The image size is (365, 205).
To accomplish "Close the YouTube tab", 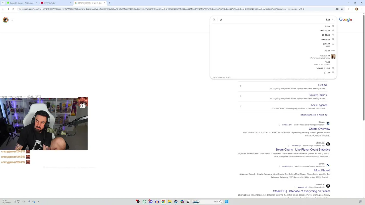I will point(70,3).
